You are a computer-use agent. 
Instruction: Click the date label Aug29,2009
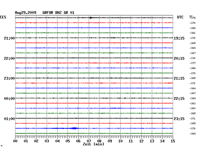25,13
